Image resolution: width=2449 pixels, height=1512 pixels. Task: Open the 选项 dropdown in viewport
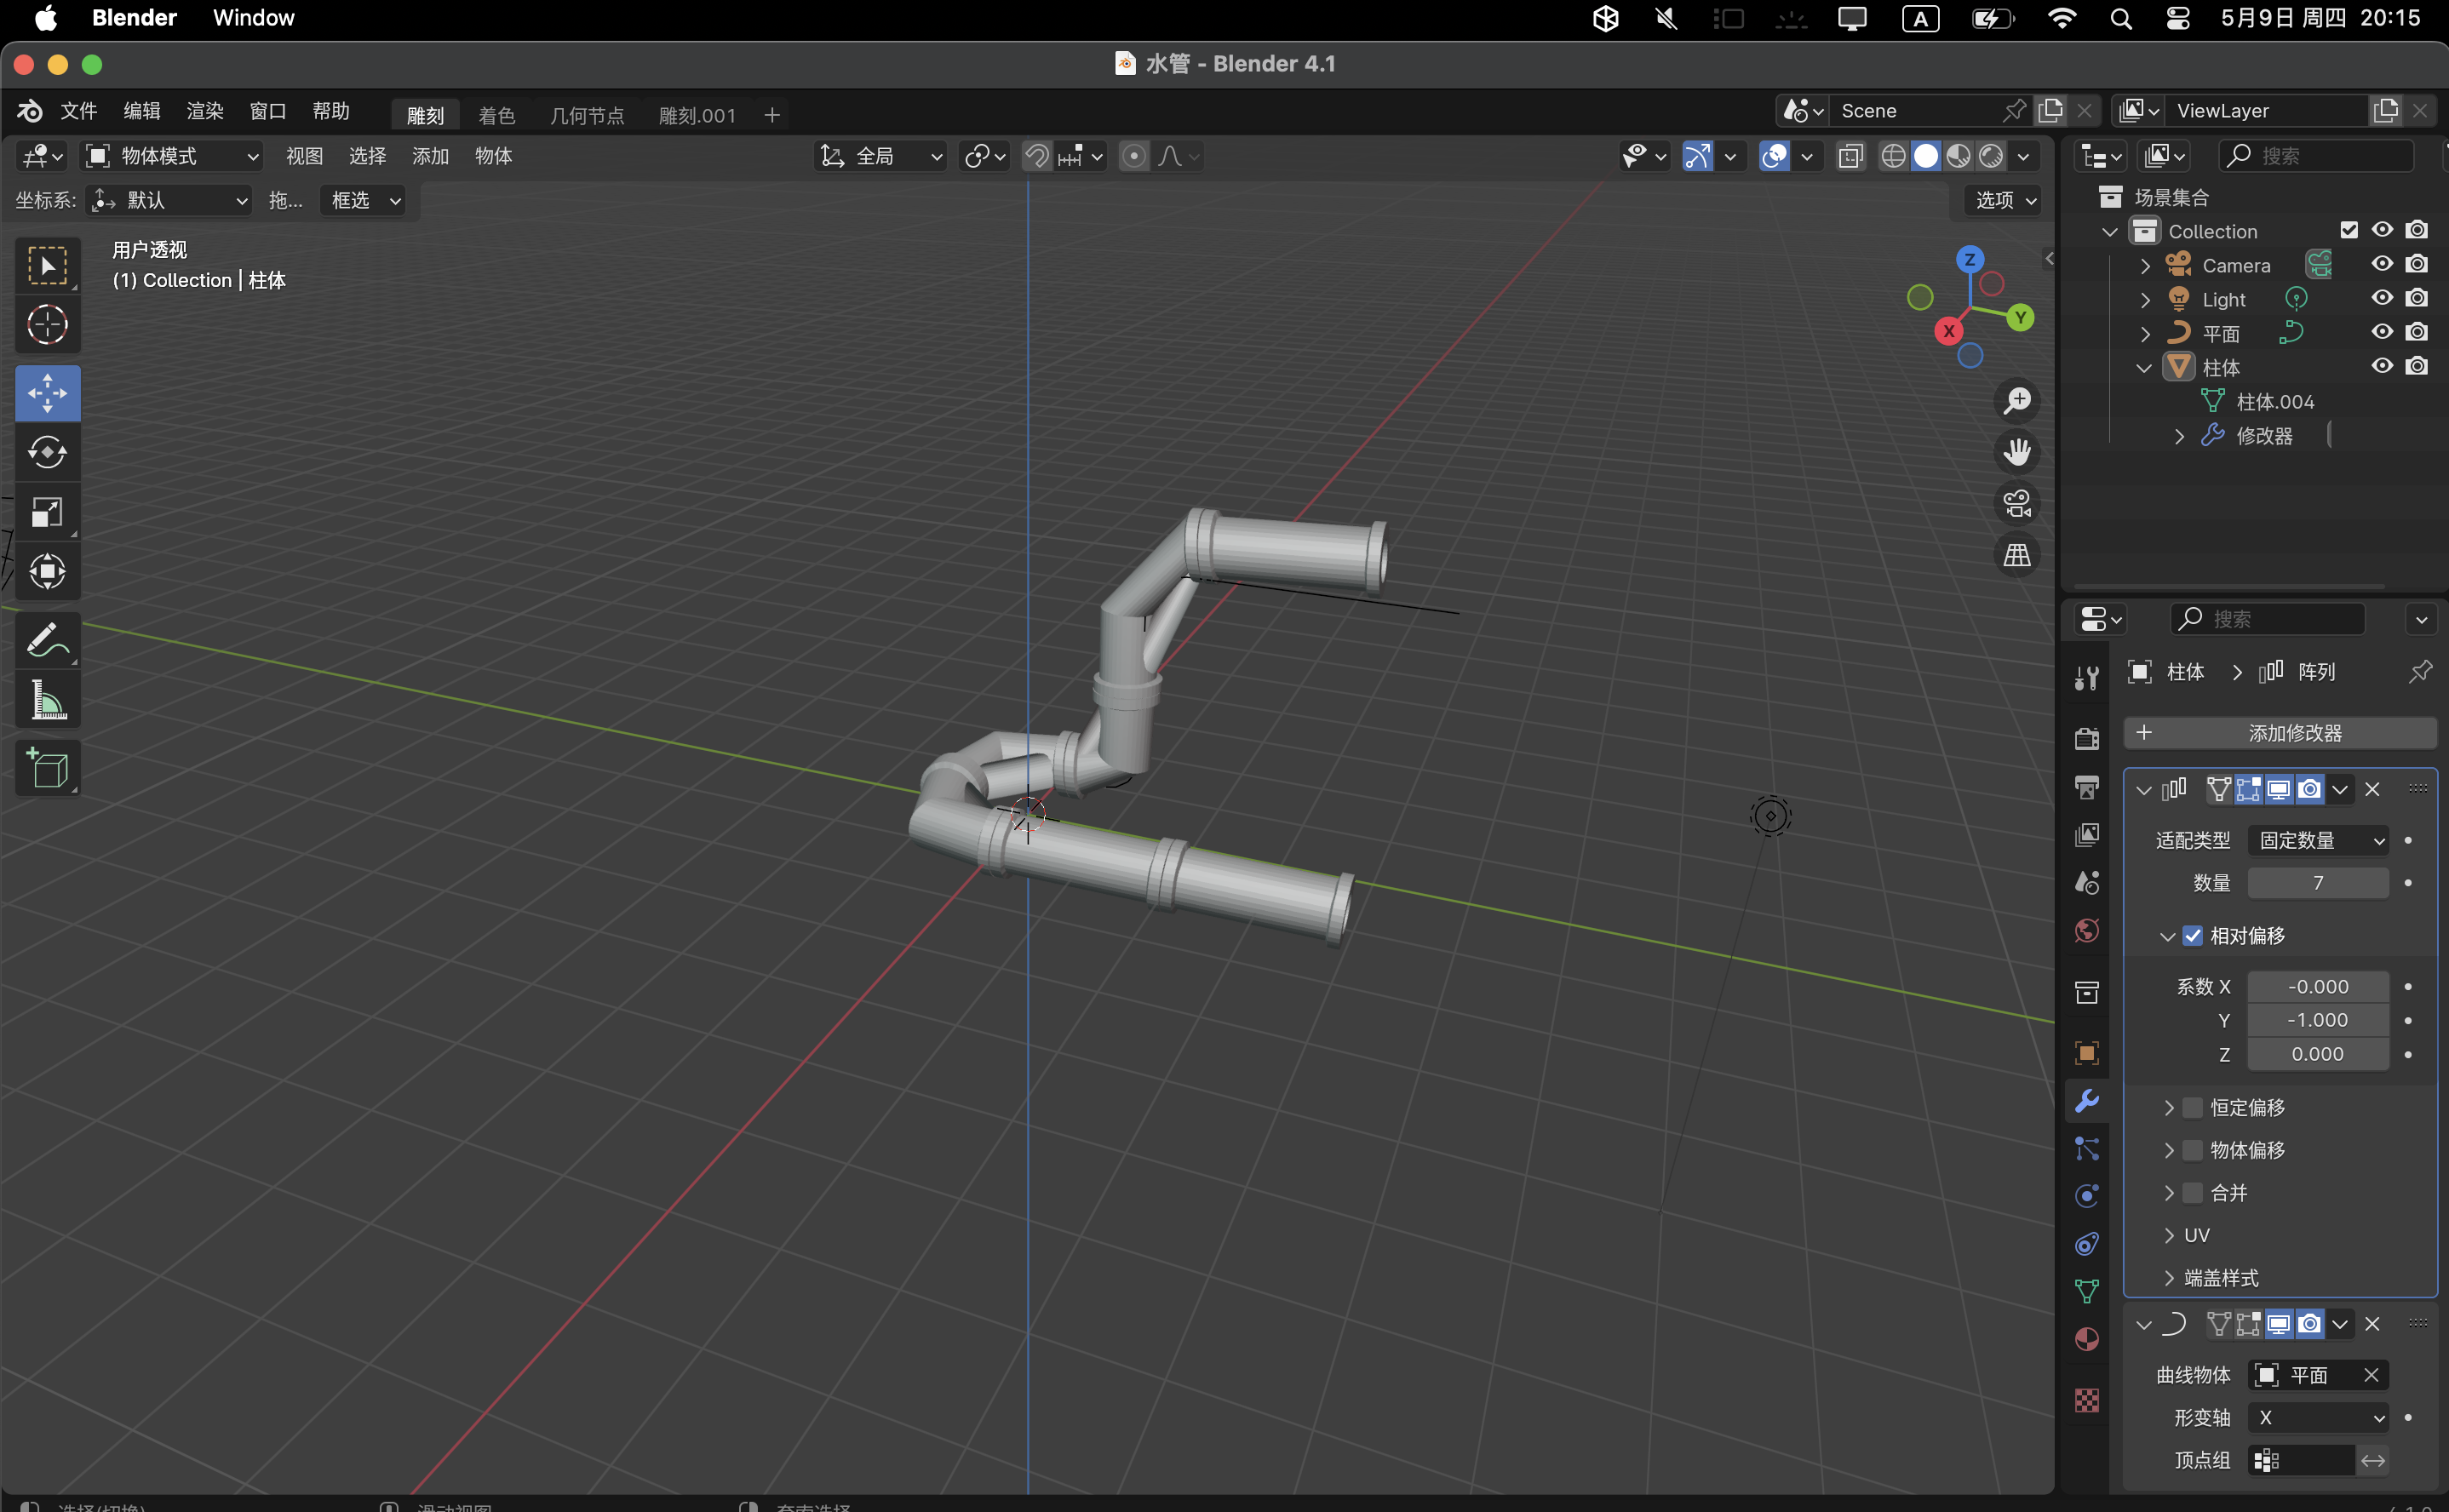point(2005,201)
